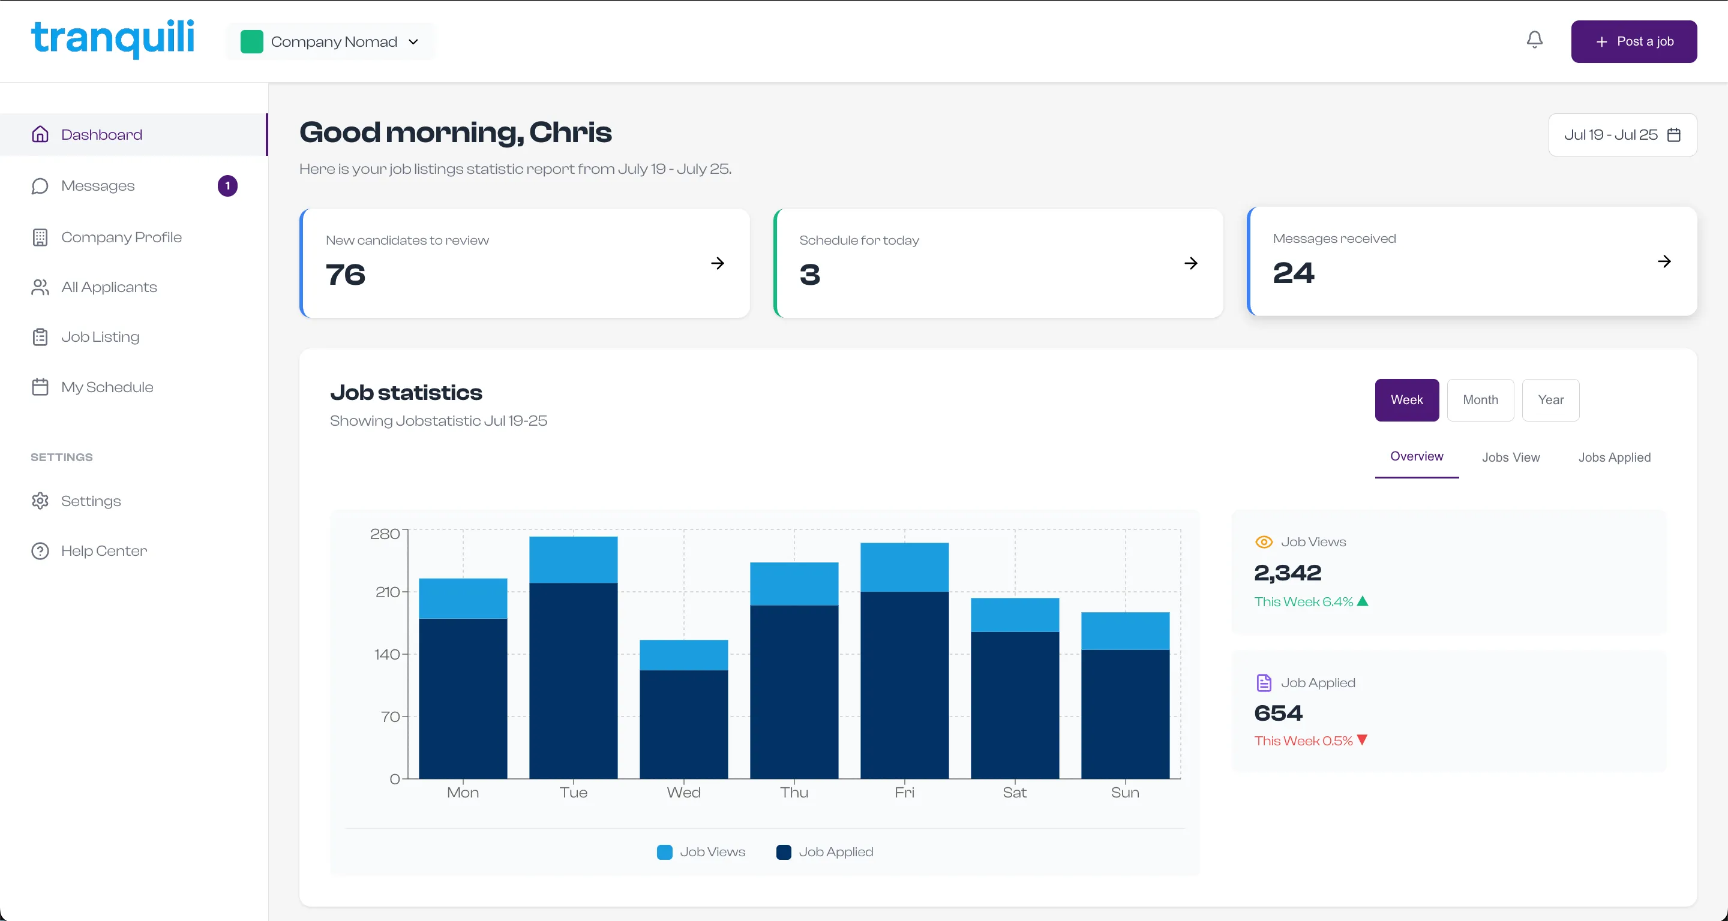Expand the Company Nomad dropdown chevron
1728x921 pixels.
point(414,41)
